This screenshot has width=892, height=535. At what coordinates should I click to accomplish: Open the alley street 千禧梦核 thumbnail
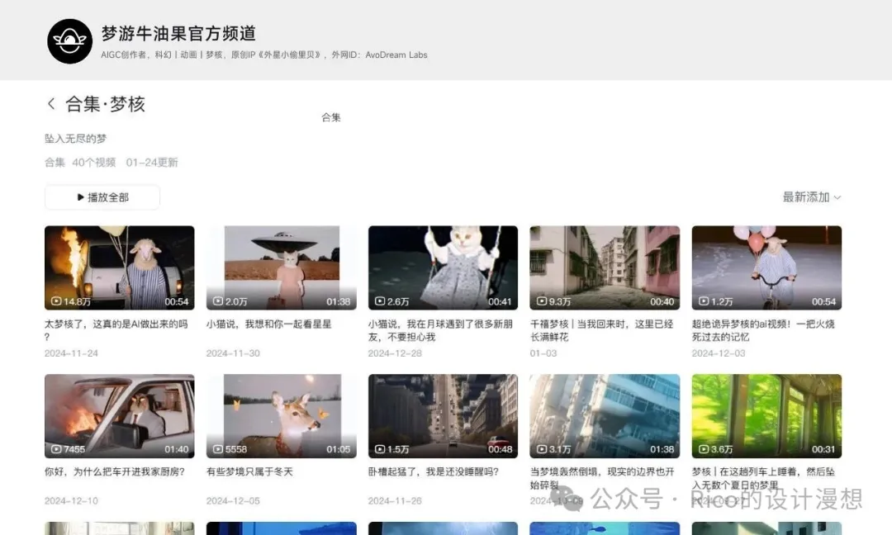[x=605, y=267]
